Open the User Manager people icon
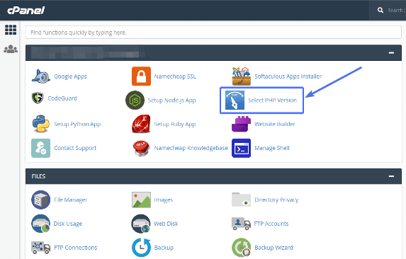Image resolution: width=406 pixels, height=259 pixels. [11, 49]
